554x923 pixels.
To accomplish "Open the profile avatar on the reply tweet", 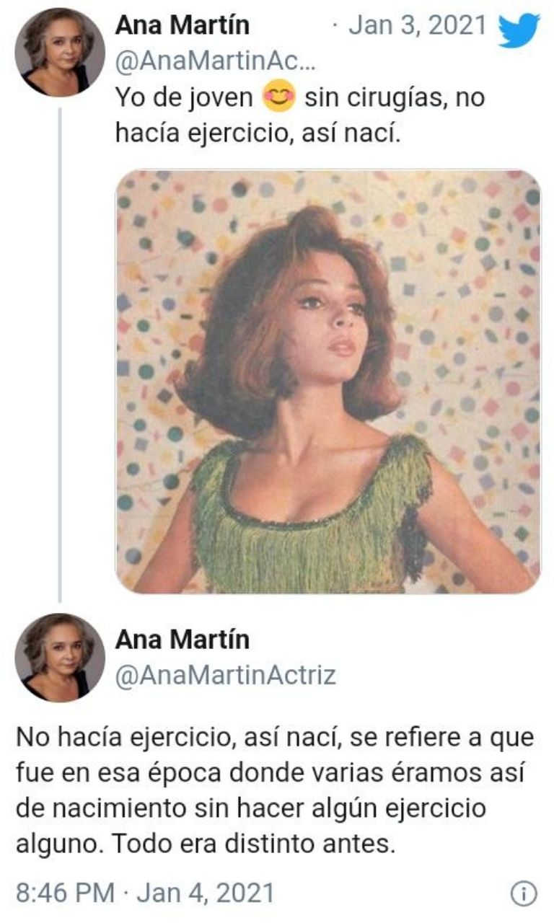I will pyautogui.click(x=60, y=657).
